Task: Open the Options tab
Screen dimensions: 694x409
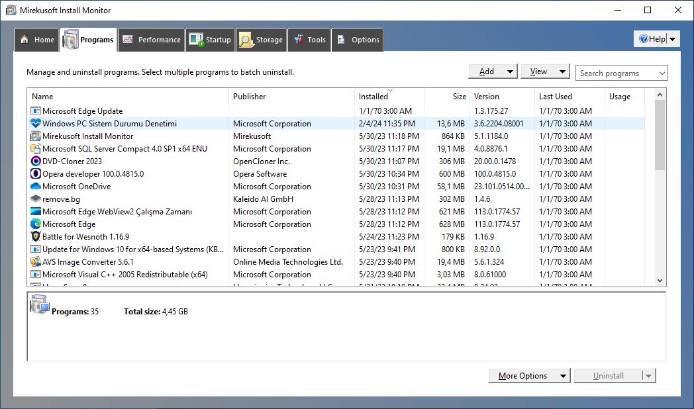Action: click(x=357, y=40)
